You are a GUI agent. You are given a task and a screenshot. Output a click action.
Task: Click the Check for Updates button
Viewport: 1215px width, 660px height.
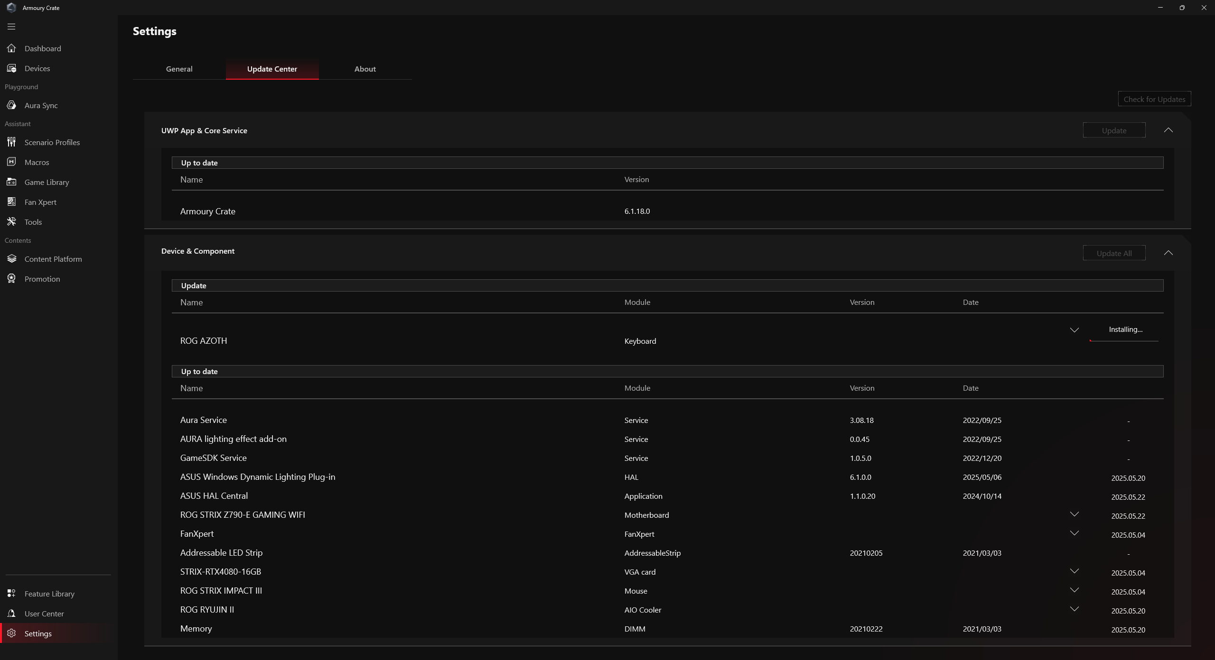pos(1154,99)
